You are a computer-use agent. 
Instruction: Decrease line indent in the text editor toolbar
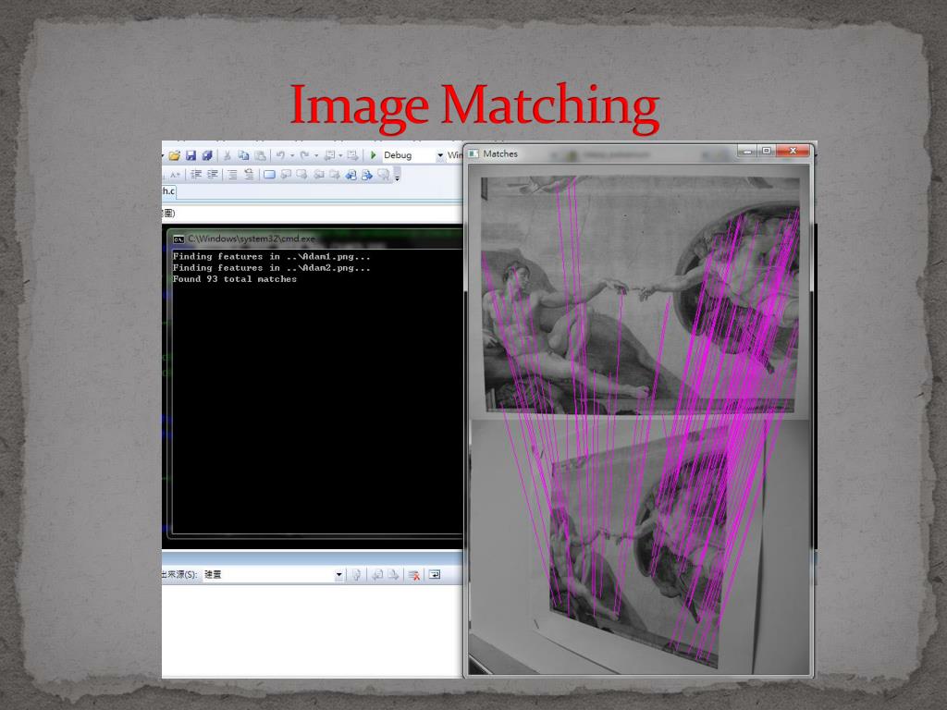[x=196, y=175]
